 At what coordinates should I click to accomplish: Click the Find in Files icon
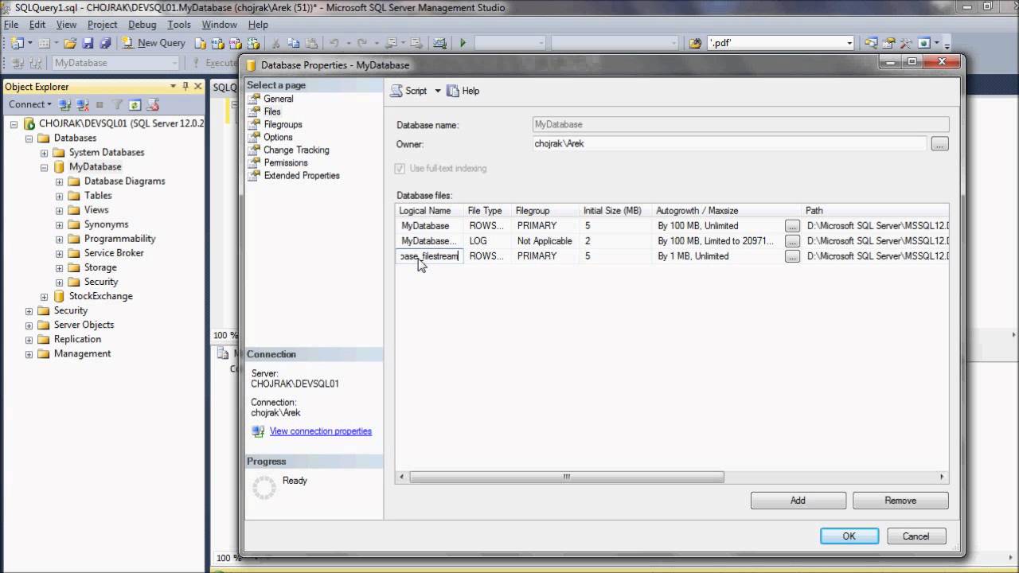(x=695, y=43)
